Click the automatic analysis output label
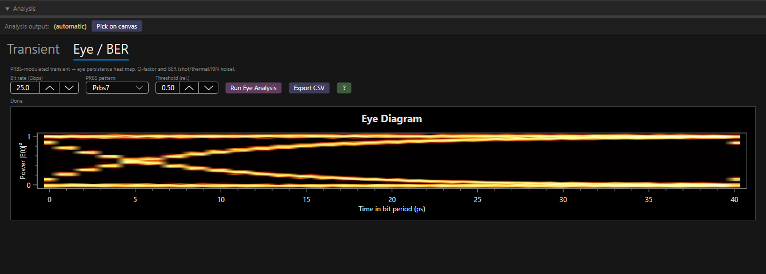Screen dimensions: 766x274 (70, 26)
